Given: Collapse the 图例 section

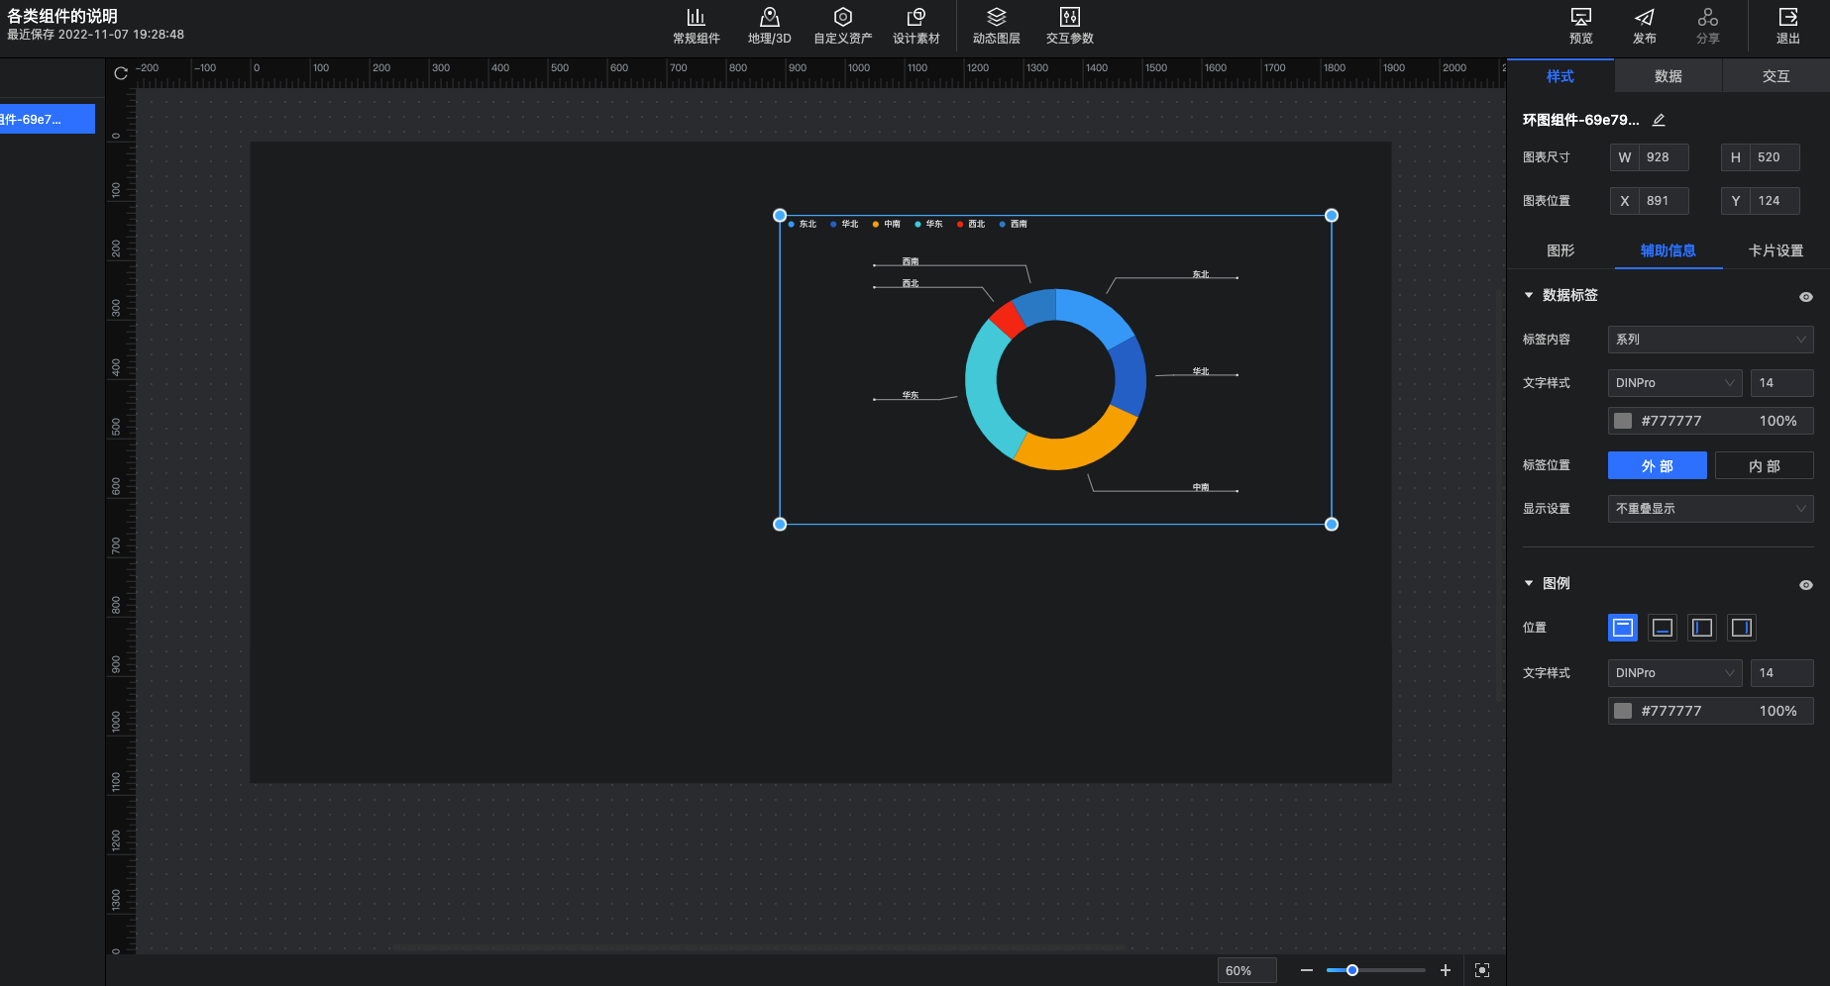Looking at the screenshot, I should click(1529, 583).
